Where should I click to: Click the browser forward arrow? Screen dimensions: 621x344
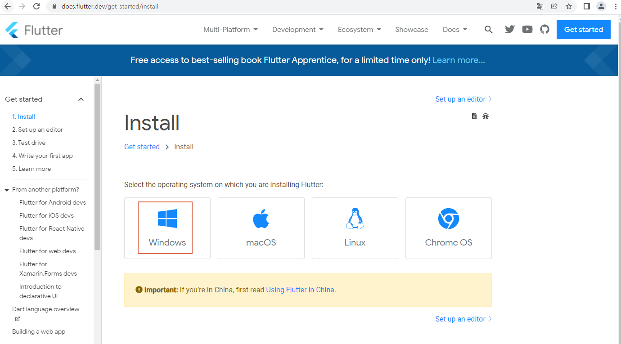click(x=22, y=6)
